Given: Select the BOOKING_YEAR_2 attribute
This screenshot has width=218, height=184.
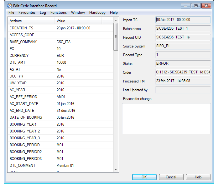Looking at the screenshot, I should [25, 131].
